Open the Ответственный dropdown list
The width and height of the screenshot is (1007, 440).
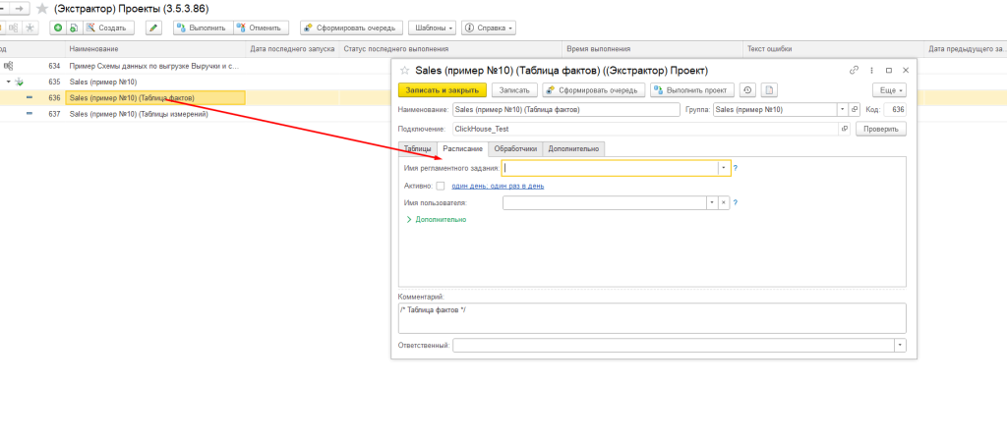(x=900, y=346)
